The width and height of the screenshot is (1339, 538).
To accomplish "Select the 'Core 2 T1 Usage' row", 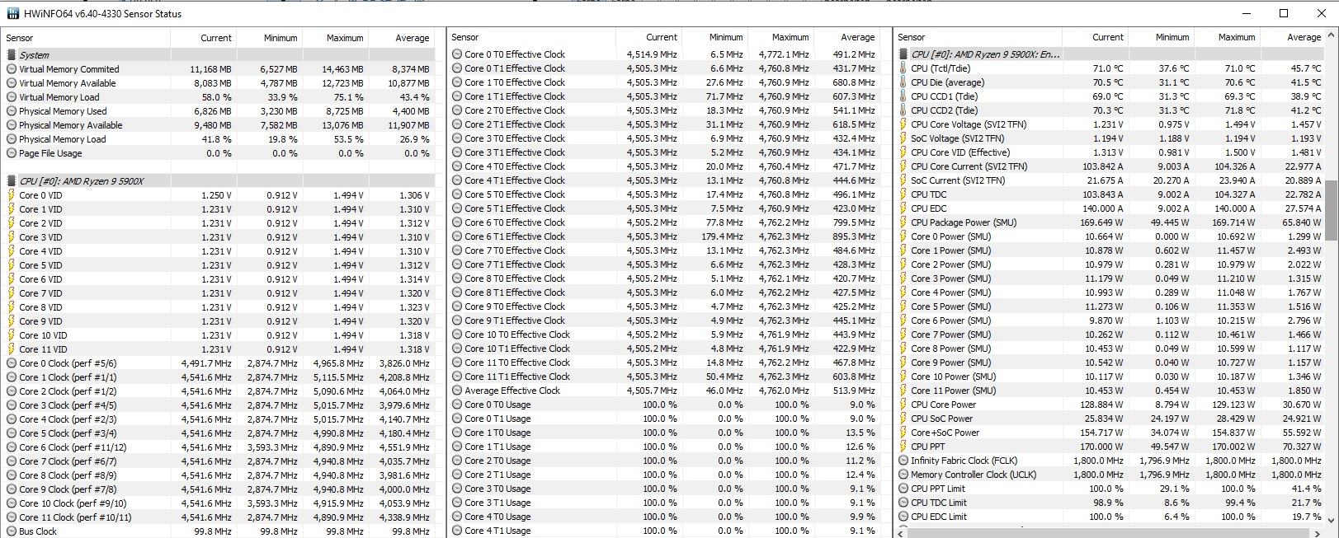I will pyautogui.click(x=664, y=475).
